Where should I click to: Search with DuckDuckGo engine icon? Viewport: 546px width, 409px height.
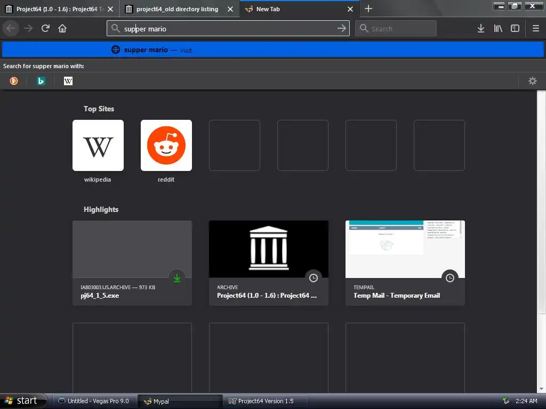point(13,81)
